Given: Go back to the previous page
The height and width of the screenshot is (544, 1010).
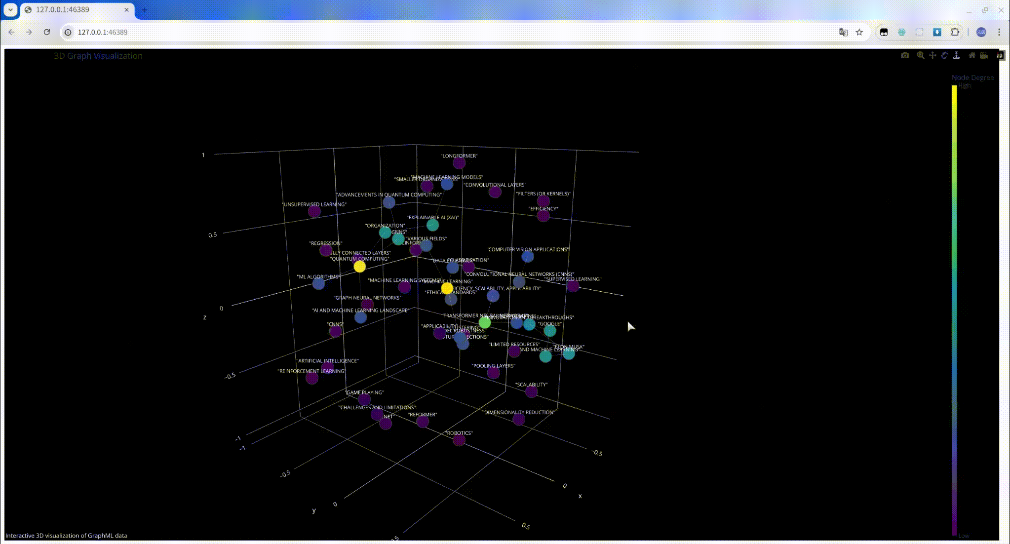Looking at the screenshot, I should pyautogui.click(x=11, y=32).
